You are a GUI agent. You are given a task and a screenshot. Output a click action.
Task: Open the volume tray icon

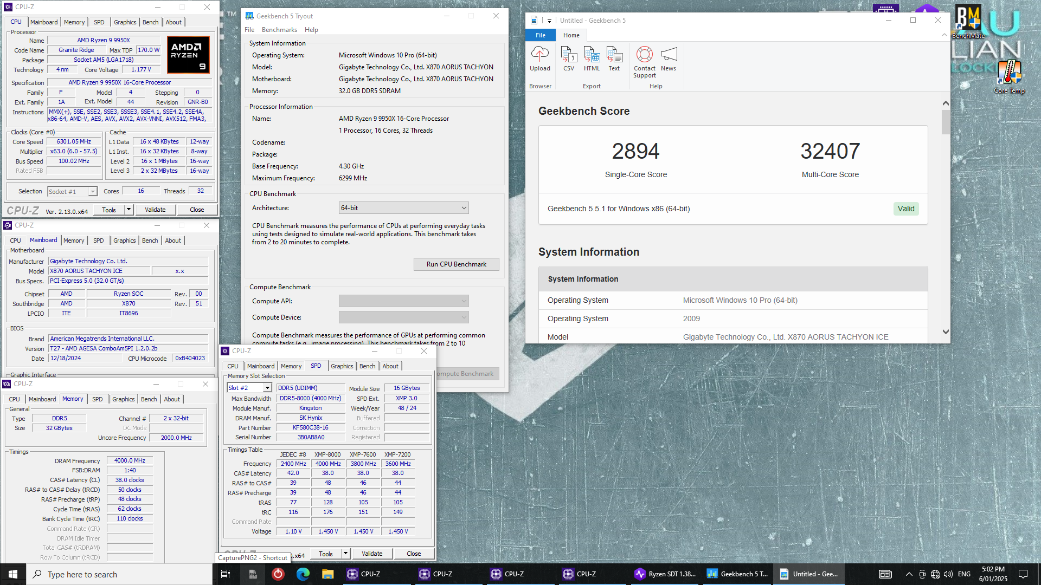948,574
